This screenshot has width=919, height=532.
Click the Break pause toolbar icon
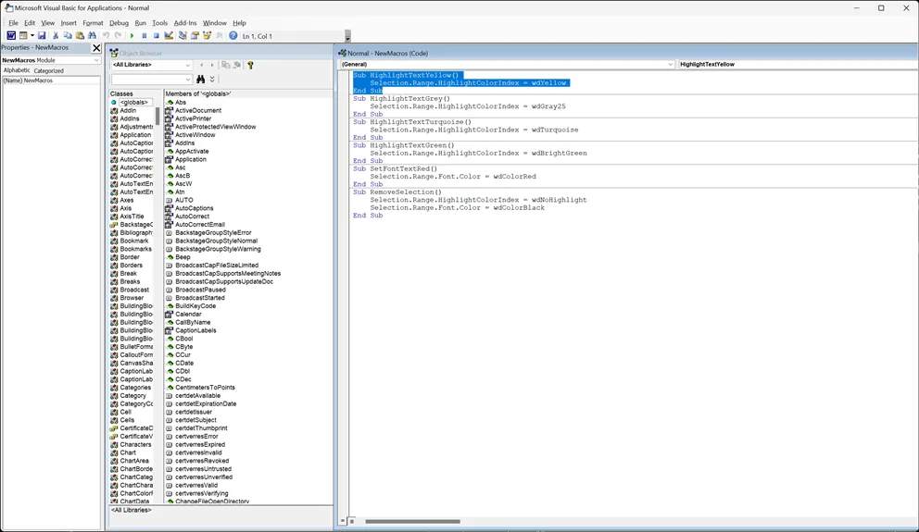[145, 36]
